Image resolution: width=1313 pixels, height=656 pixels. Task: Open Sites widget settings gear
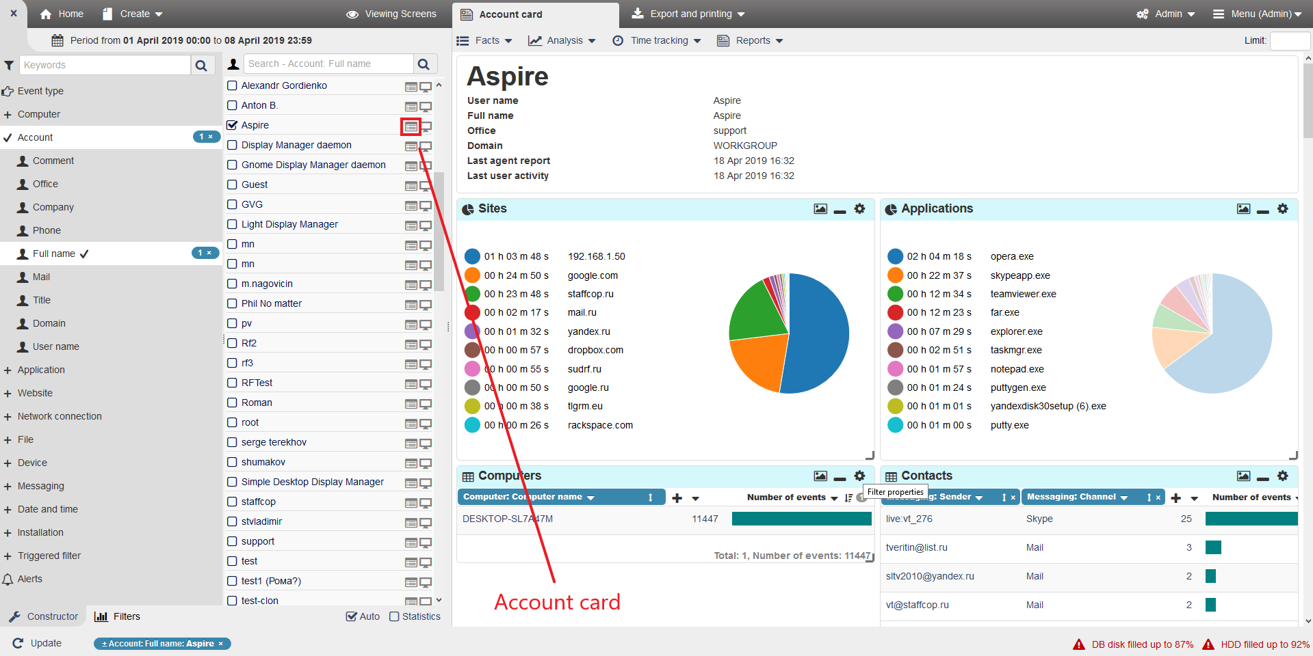pos(859,209)
